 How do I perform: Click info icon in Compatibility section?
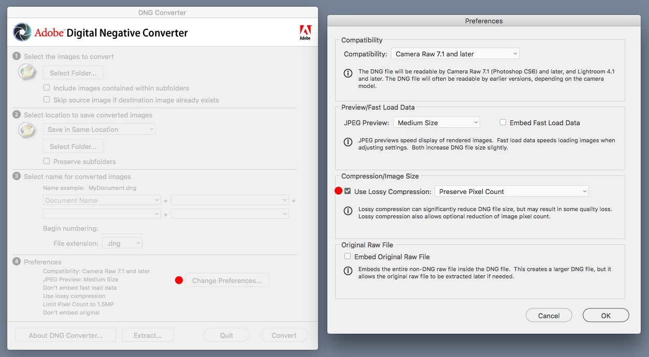click(x=349, y=73)
